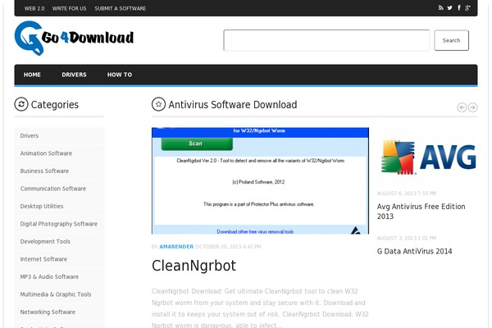
Task: Click the Go4Download logo
Action: point(74,38)
